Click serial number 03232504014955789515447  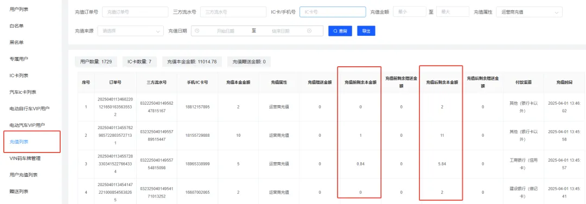coord(156,135)
